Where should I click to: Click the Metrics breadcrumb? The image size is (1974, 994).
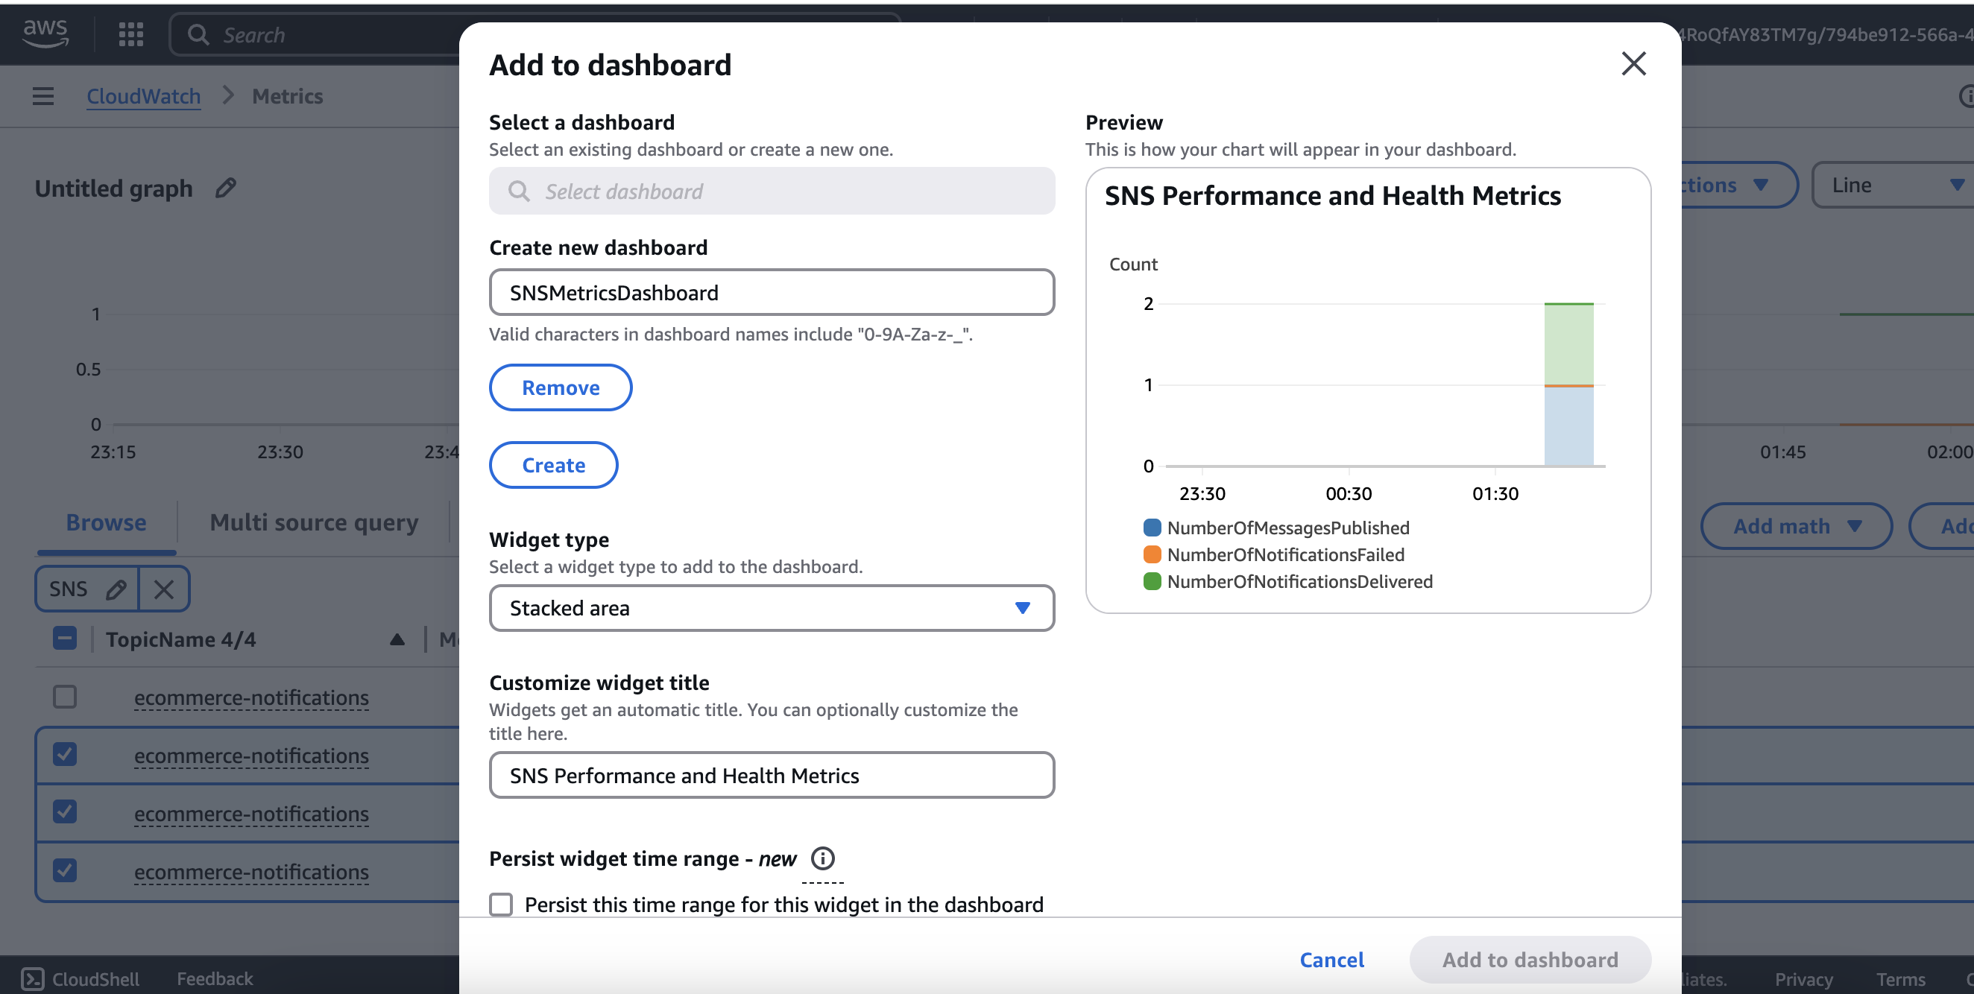click(287, 96)
